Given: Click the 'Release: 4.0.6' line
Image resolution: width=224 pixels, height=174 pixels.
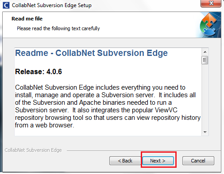Looking at the screenshot, I should pos(39,71).
